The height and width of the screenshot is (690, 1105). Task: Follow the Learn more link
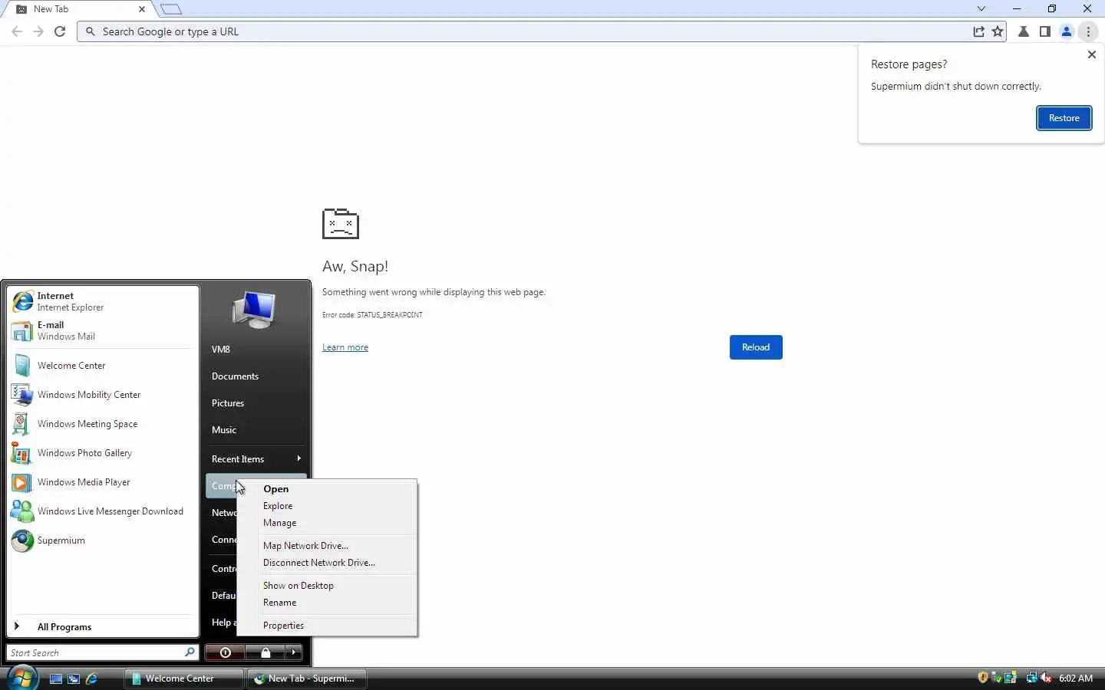coord(345,347)
